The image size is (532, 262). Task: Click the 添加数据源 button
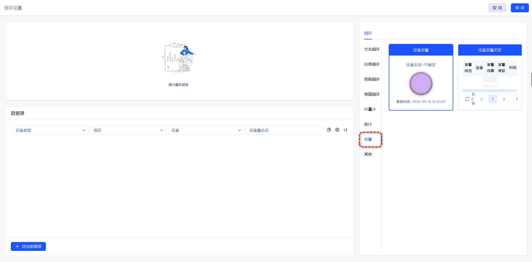pyautogui.click(x=28, y=246)
